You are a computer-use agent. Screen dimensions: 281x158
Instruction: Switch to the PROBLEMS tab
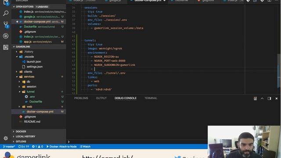[81, 98]
